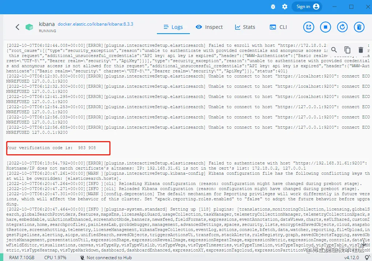The width and height of the screenshot is (372, 261).
Task: Click the RUNNING container status text
Action: coord(48,31)
